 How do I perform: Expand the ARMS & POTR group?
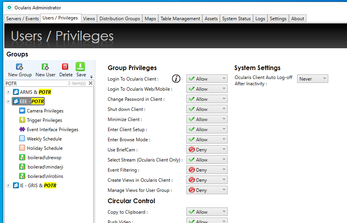[x=9, y=92]
